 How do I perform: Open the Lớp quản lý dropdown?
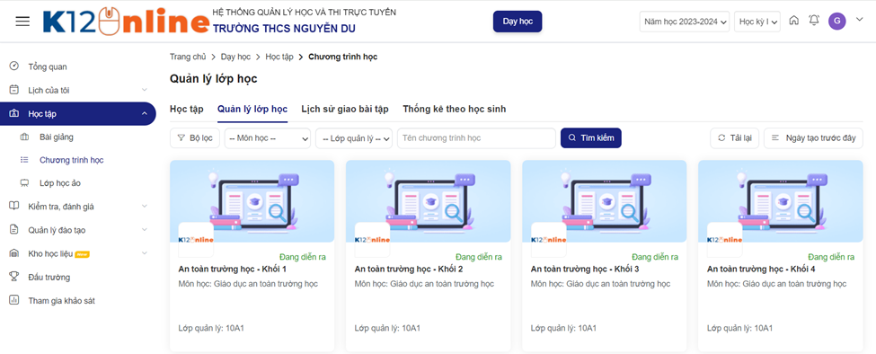pos(354,137)
